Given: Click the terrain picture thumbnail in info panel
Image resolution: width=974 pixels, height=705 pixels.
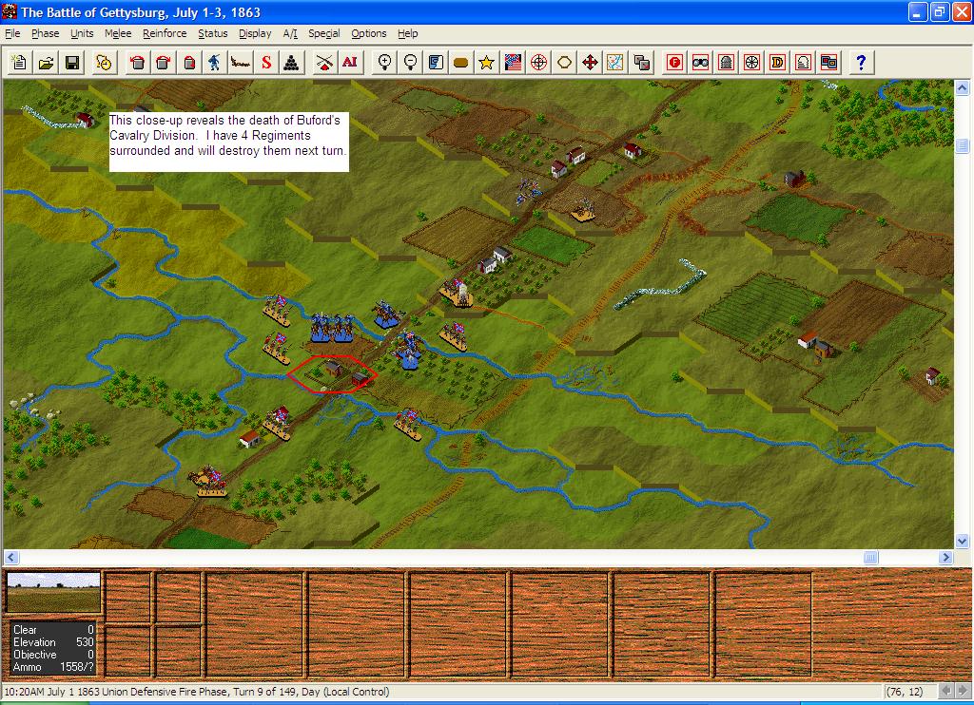Looking at the screenshot, I should pyautogui.click(x=53, y=593).
